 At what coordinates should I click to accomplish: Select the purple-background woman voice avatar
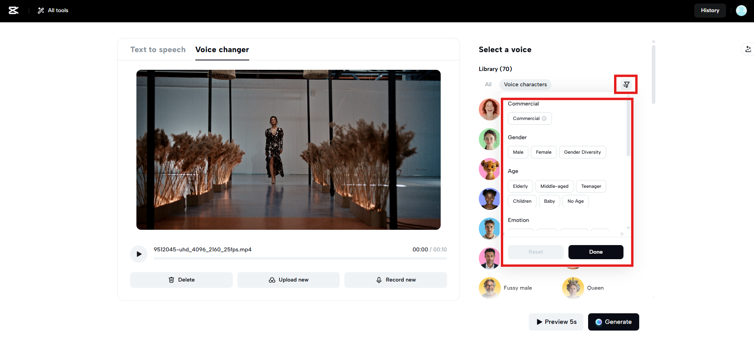pos(489,199)
